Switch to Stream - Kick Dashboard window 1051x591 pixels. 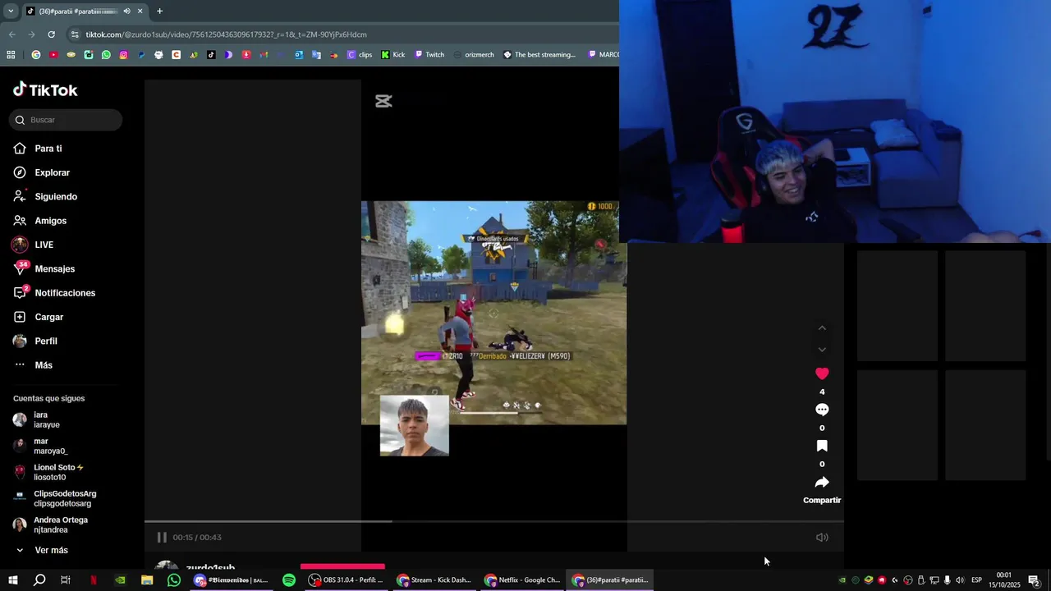pyautogui.click(x=434, y=580)
